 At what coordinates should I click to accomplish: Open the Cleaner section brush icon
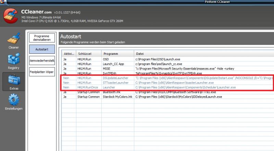(x=14, y=39)
